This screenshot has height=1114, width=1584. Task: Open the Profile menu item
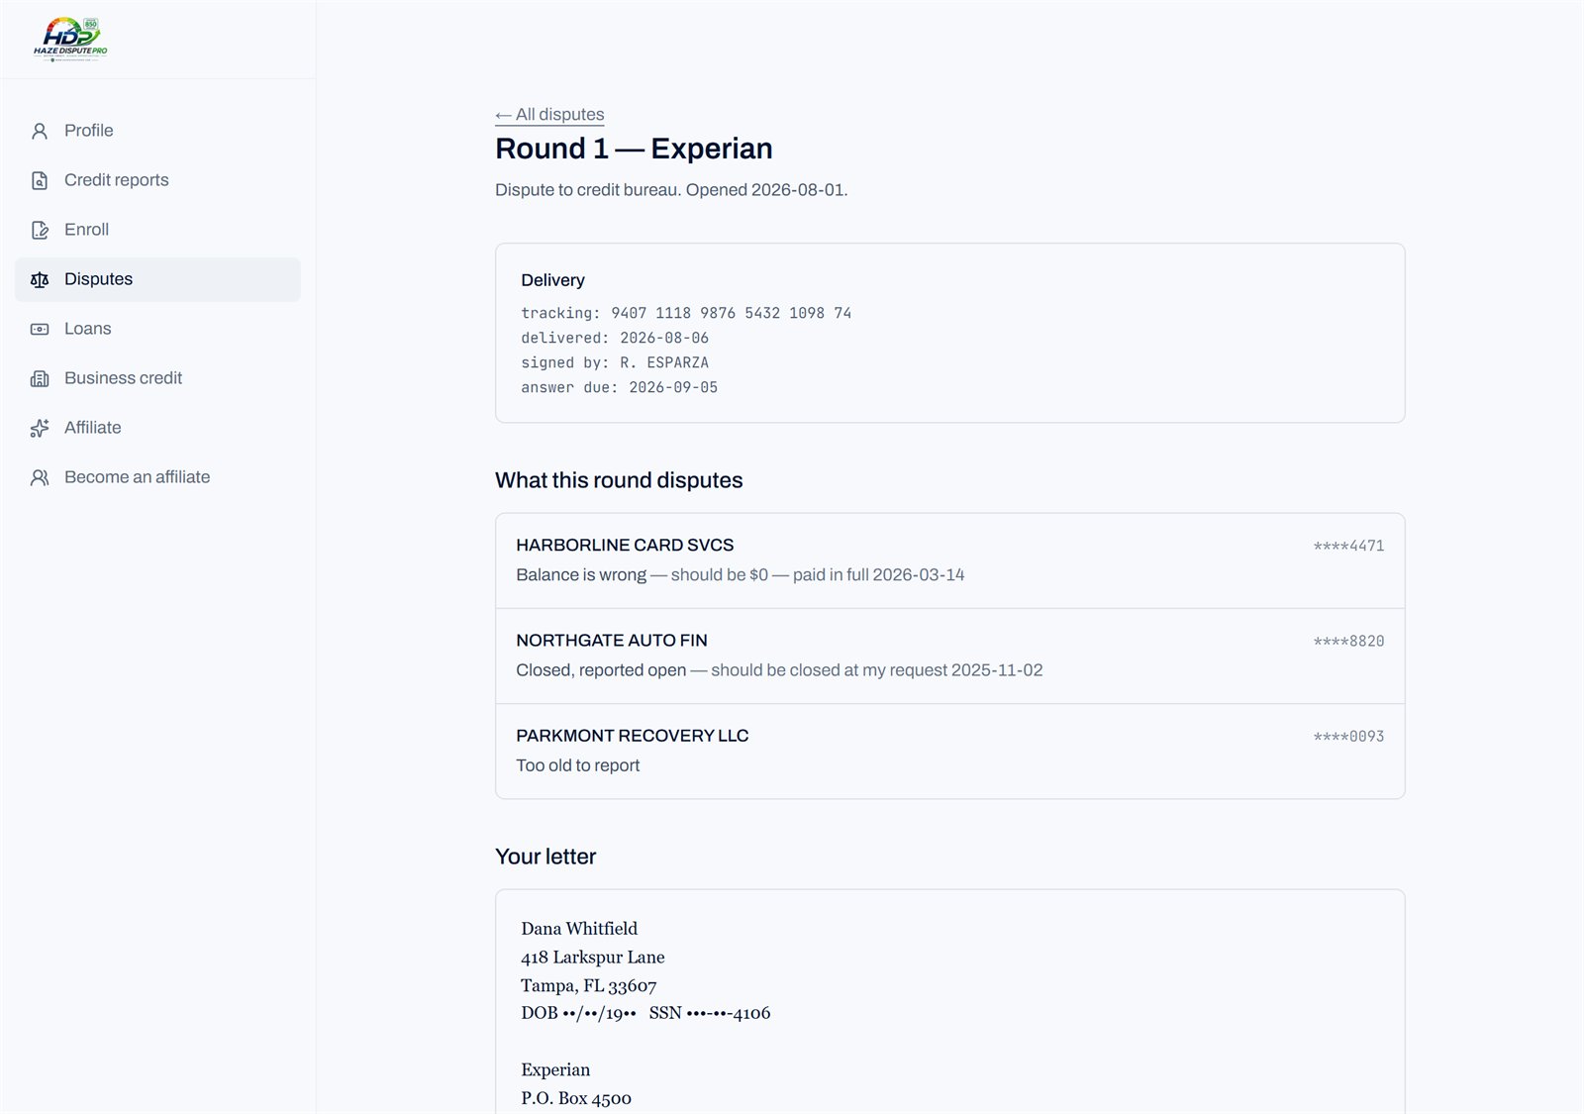pos(157,131)
